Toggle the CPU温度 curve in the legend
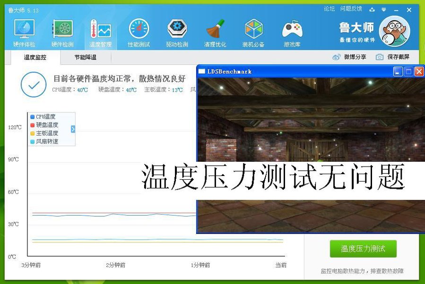 (x=43, y=117)
